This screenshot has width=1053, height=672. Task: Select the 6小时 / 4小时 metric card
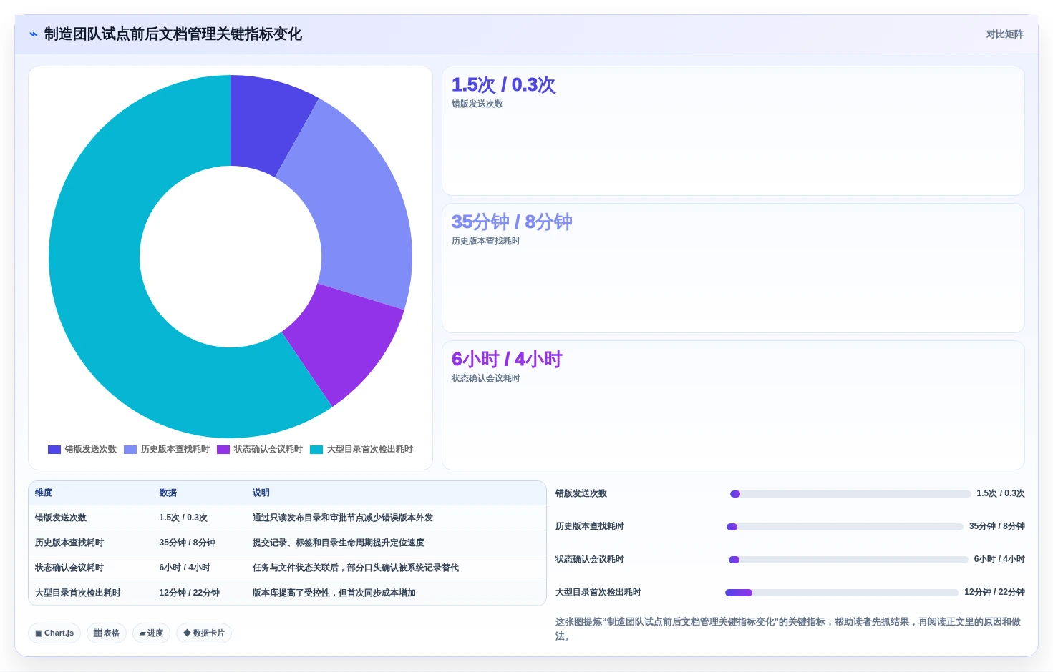point(733,405)
